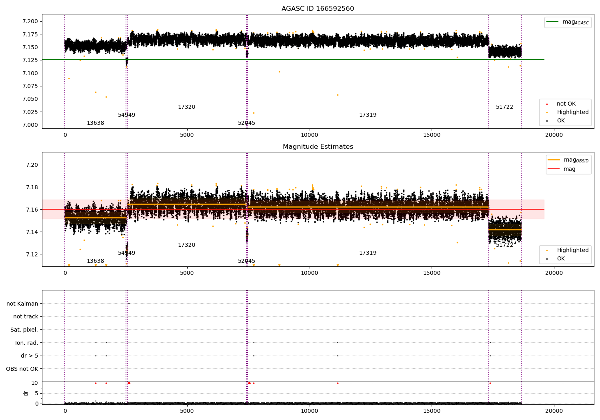Select "Highlighted" in the AGASC ID panel legend
This screenshot has width=600, height=420.
[573, 112]
